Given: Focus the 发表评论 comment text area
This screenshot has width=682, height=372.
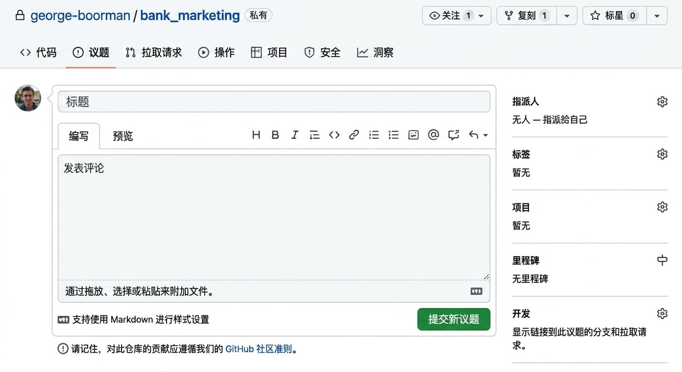Looking at the screenshot, I should [274, 217].
